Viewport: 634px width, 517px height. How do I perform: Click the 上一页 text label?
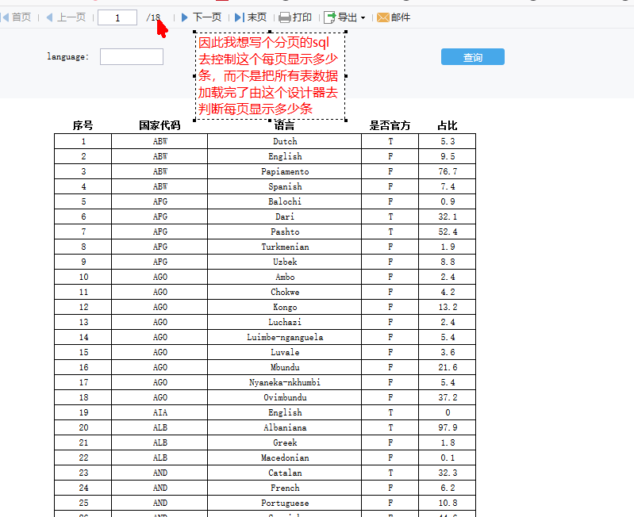click(71, 17)
